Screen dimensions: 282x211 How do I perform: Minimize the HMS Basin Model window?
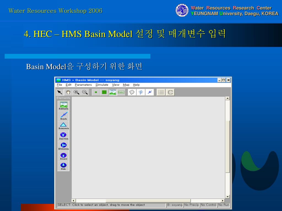click(219, 80)
